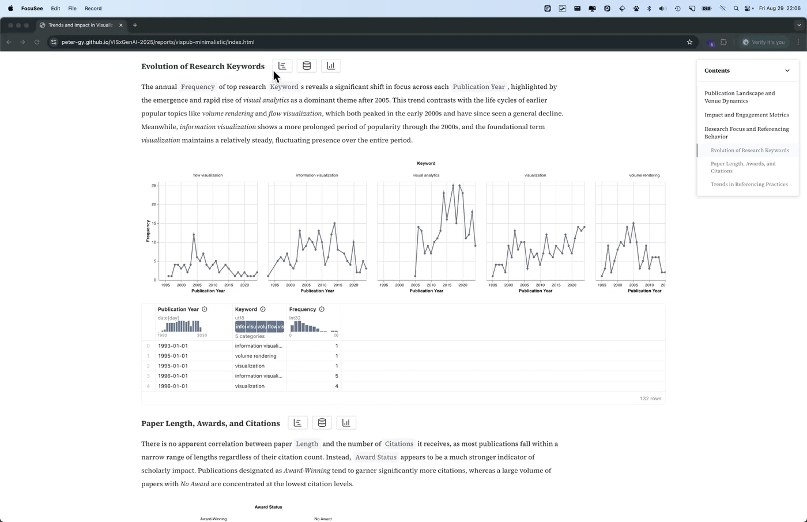This screenshot has height=522, width=807.
Task: Open the browser extensions puzzle icon
Action: [x=724, y=42]
